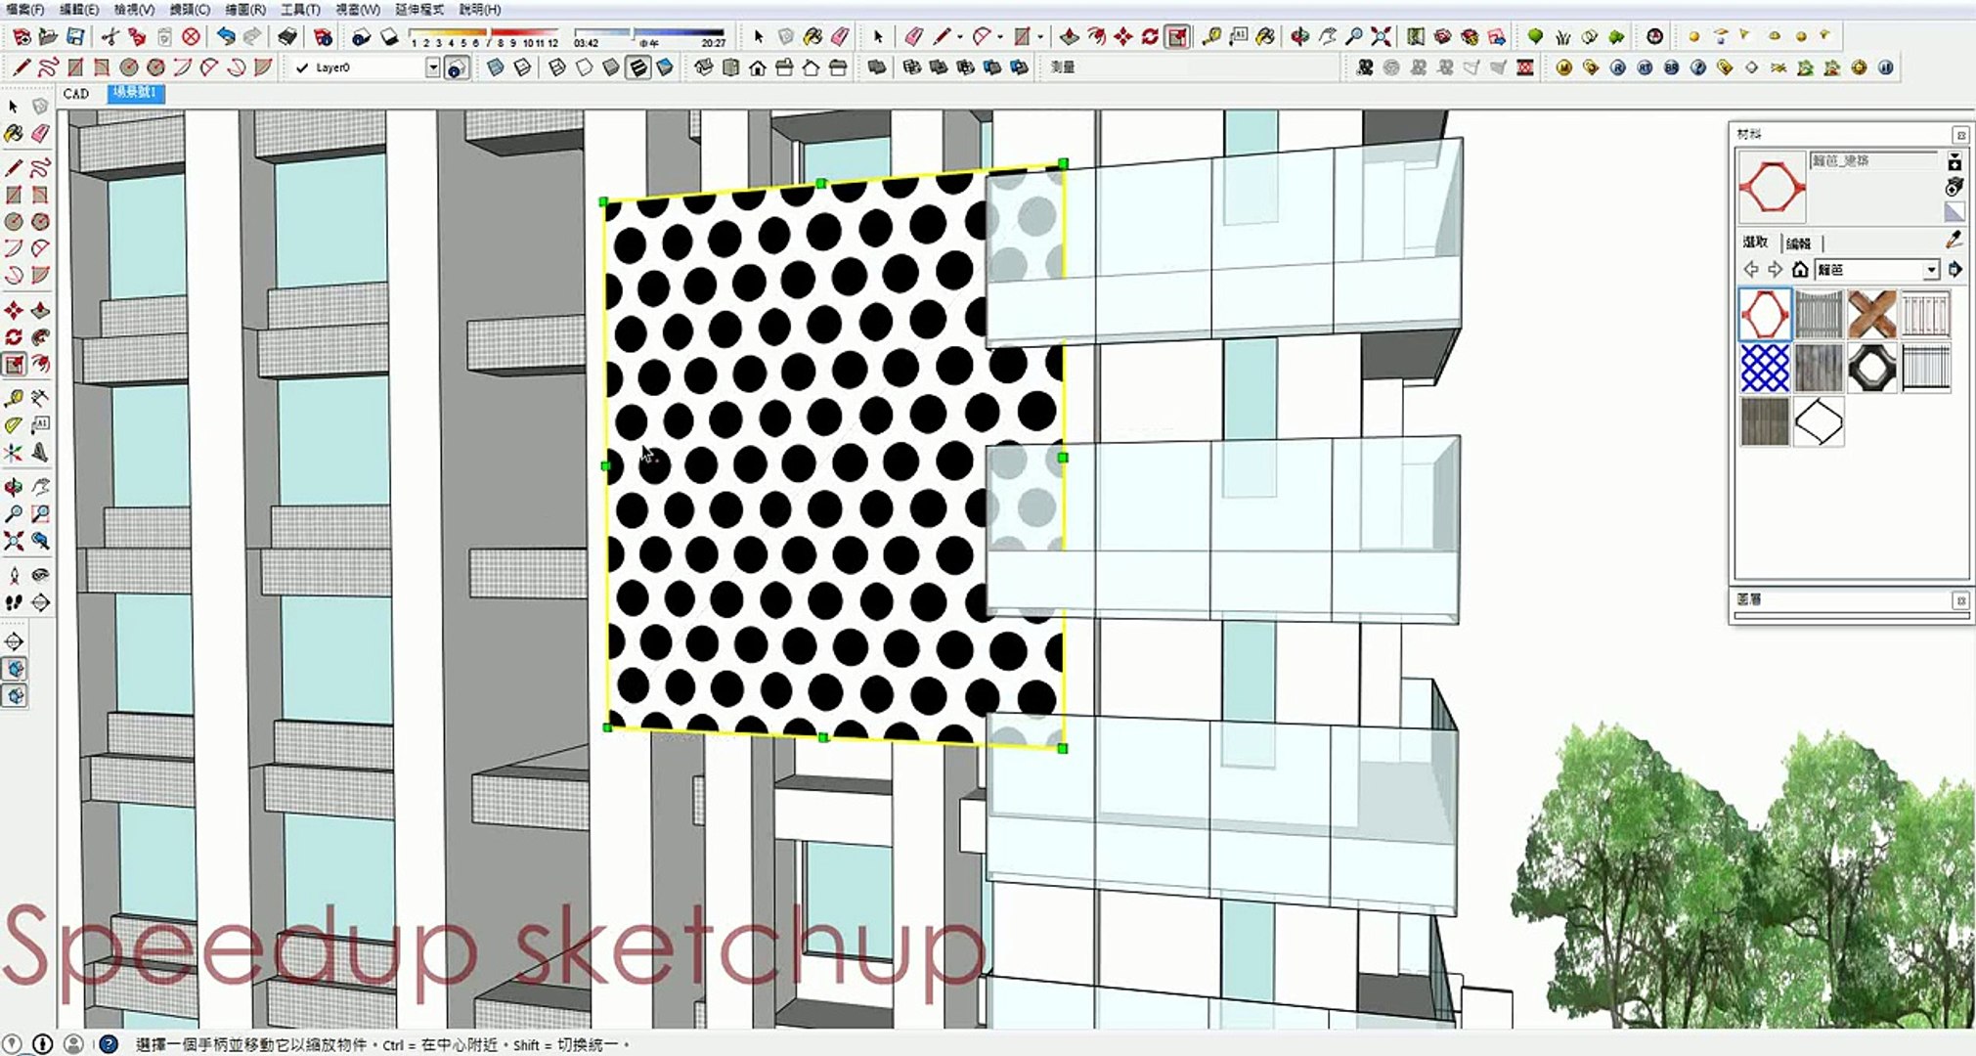Expand the 籬笆 material collection dropdown
1976x1056 pixels.
[x=1930, y=270]
